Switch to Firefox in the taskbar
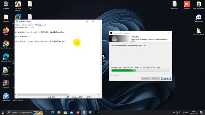Viewport: 205px width, 115px height. click(78, 112)
